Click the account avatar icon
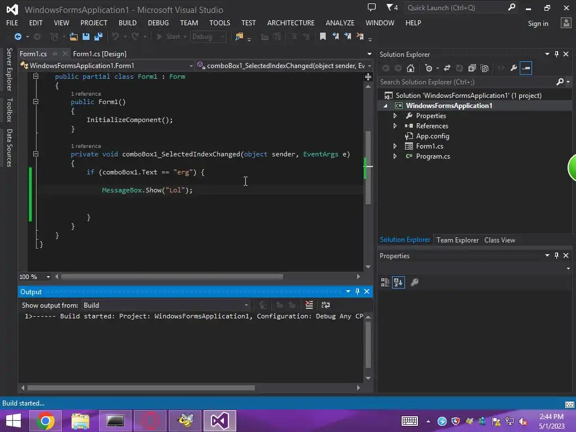 pos(566,22)
